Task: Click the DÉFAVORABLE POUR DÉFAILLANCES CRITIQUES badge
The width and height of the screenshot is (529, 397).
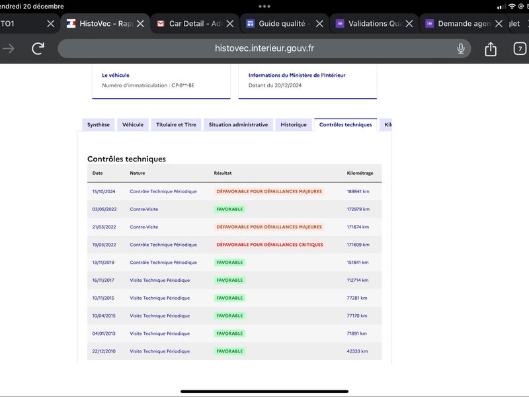Action: click(270, 245)
